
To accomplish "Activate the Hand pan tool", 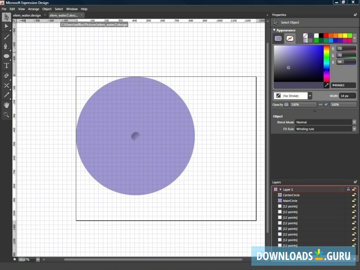I will coord(6,105).
